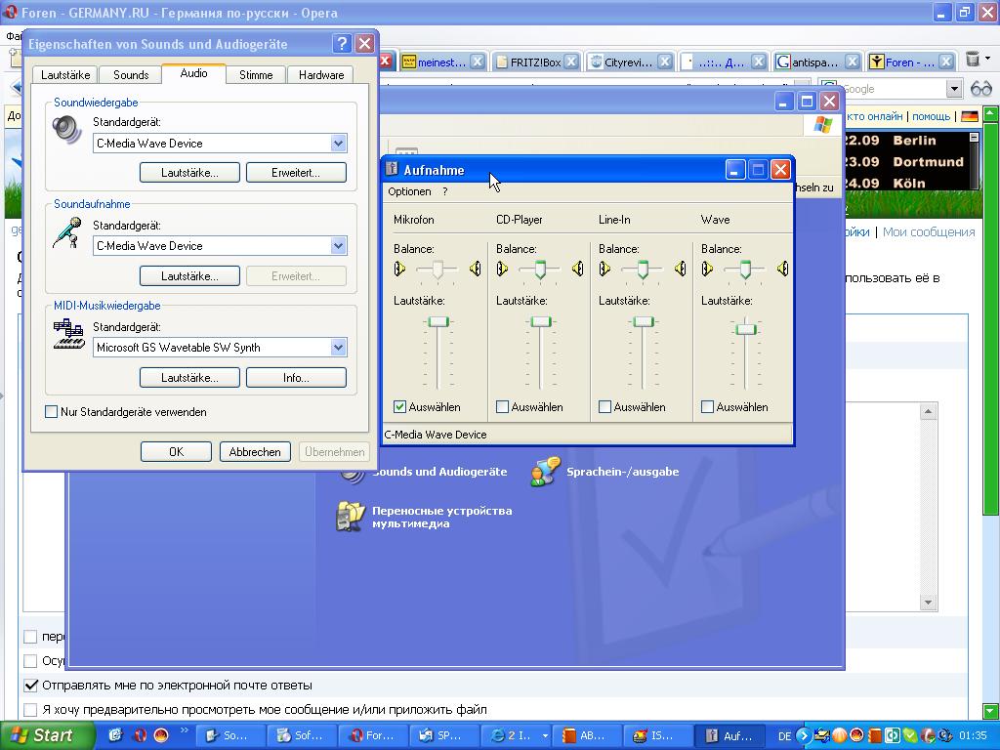Image resolution: width=1000 pixels, height=750 pixels.
Task: Close the FRITZ!Box Opera tab
Action: point(571,62)
